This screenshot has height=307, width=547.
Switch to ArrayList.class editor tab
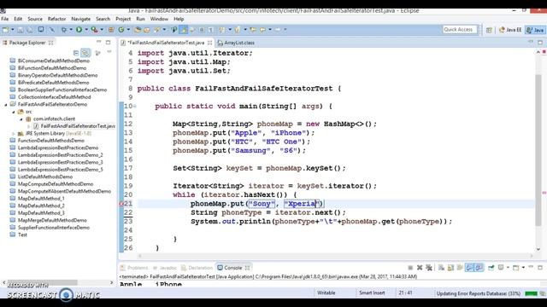(x=236, y=43)
